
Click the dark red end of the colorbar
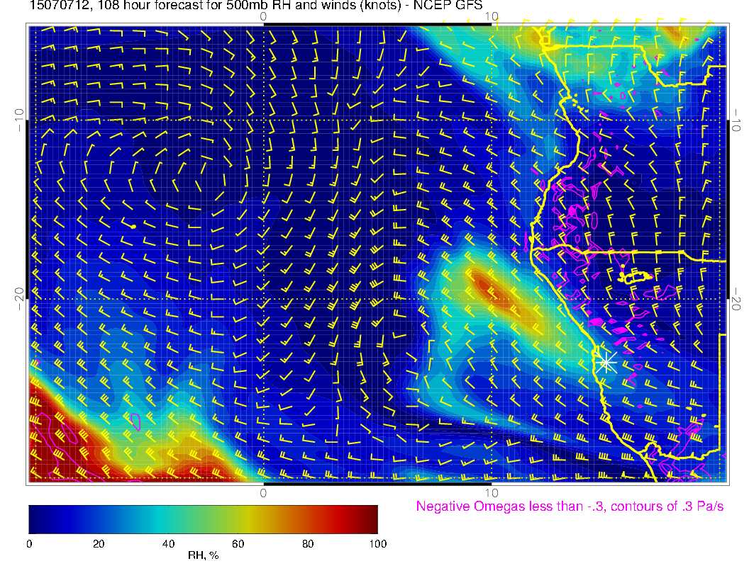point(372,519)
